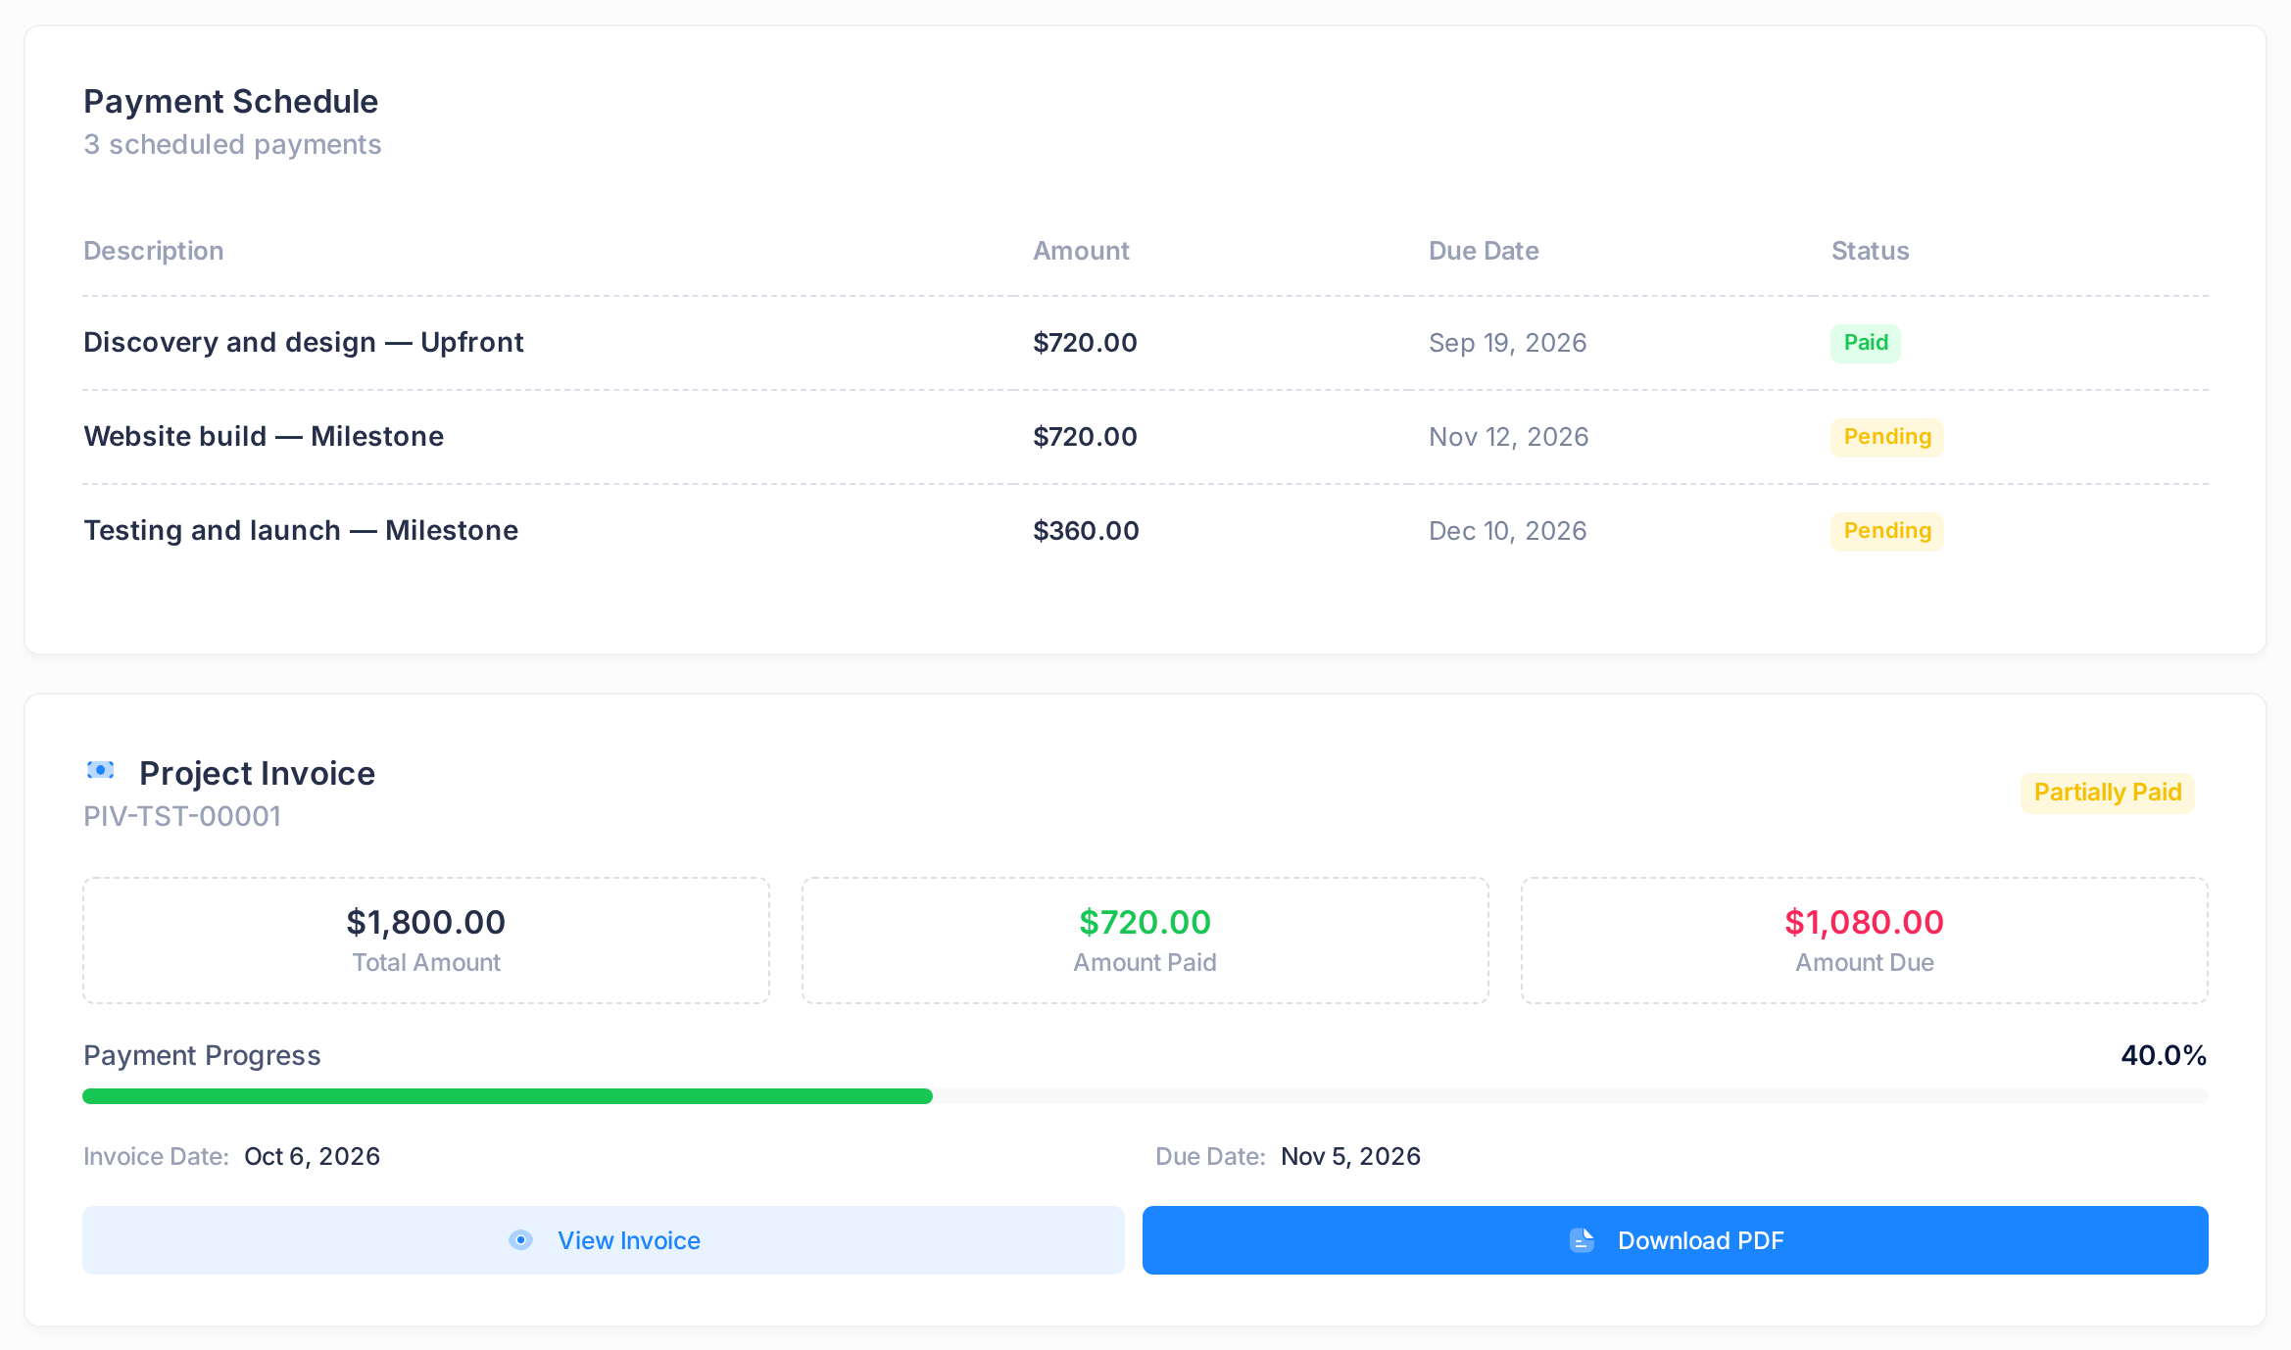Select the Status column header
This screenshot has height=1350, width=2291.
[1871, 251]
